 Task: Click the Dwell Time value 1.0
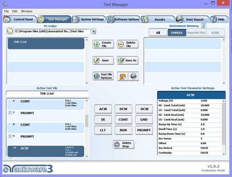pos(202,129)
